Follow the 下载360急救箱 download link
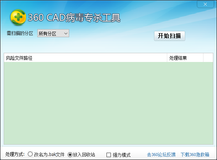The width and height of the screenshot is (217, 160). pos(195,155)
